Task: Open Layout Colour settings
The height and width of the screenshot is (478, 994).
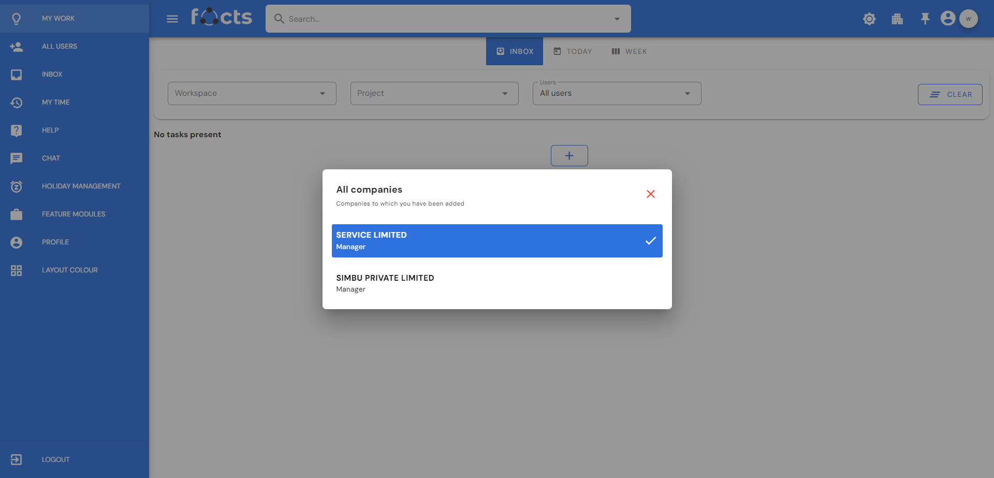Action: [69, 270]
